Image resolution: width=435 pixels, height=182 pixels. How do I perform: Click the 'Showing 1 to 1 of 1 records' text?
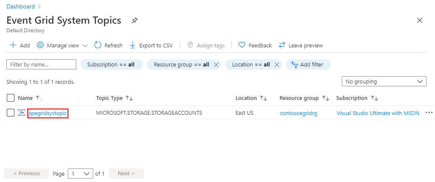[41, 82]
